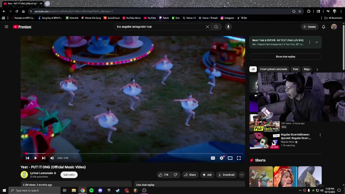This screenshot has width=345, height=194.
Task: Seek along the red video progress bar
Action: click(133, 154)
